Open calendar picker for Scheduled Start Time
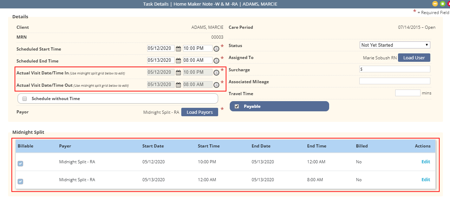The width and height of the screenshot is (450, 197). pyautogui.click(x=178, y=48)
